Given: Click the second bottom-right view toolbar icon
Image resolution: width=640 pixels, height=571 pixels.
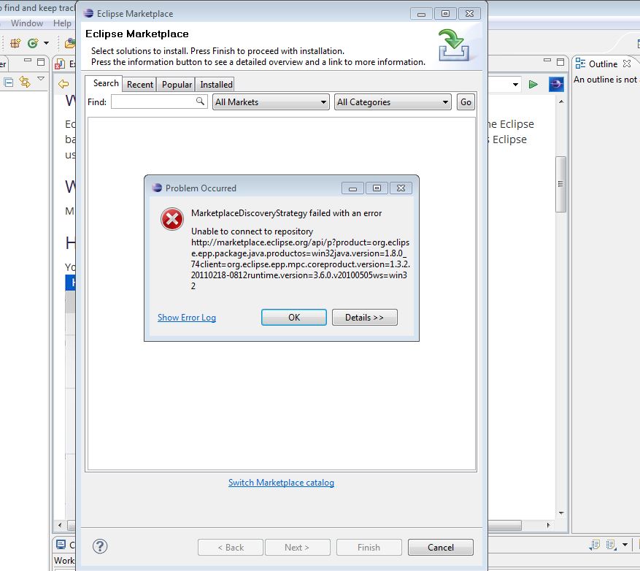Looking at the screenshot, I should coord(611,545).
